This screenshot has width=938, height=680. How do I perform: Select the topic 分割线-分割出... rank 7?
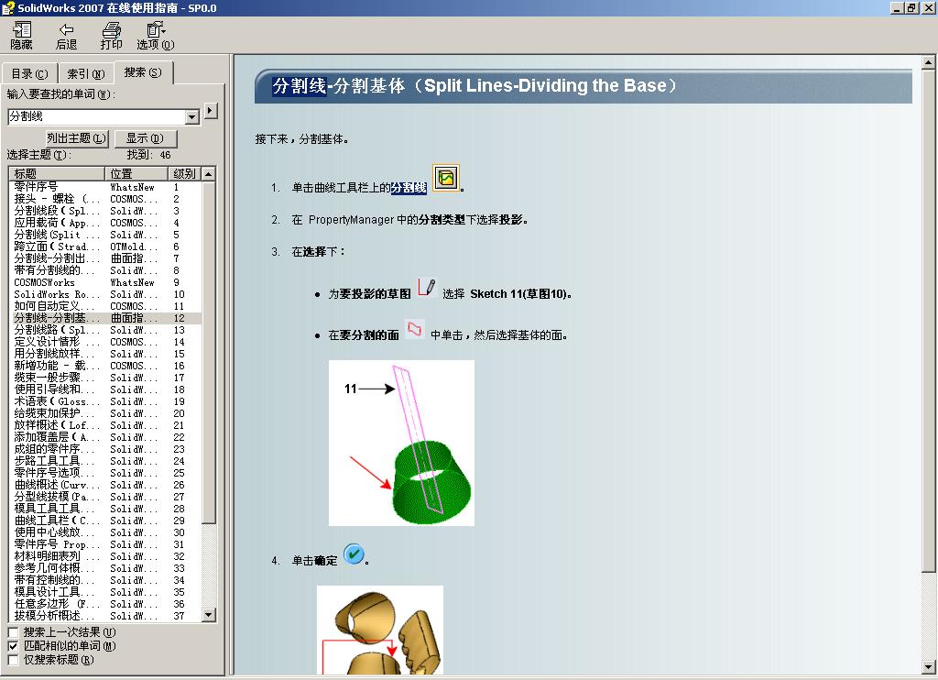[106, 258]
